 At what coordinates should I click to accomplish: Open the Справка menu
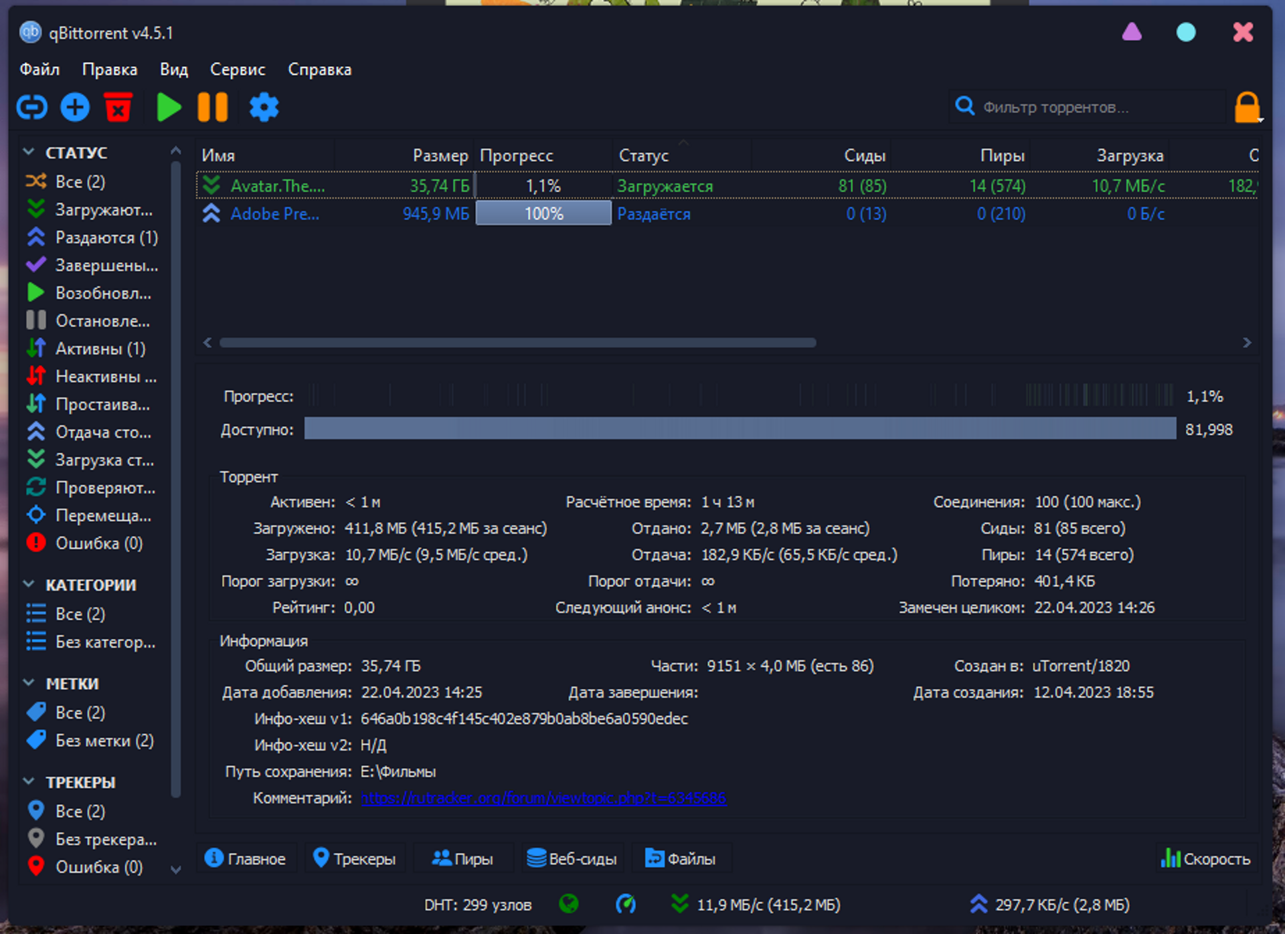tap(320, 70)
